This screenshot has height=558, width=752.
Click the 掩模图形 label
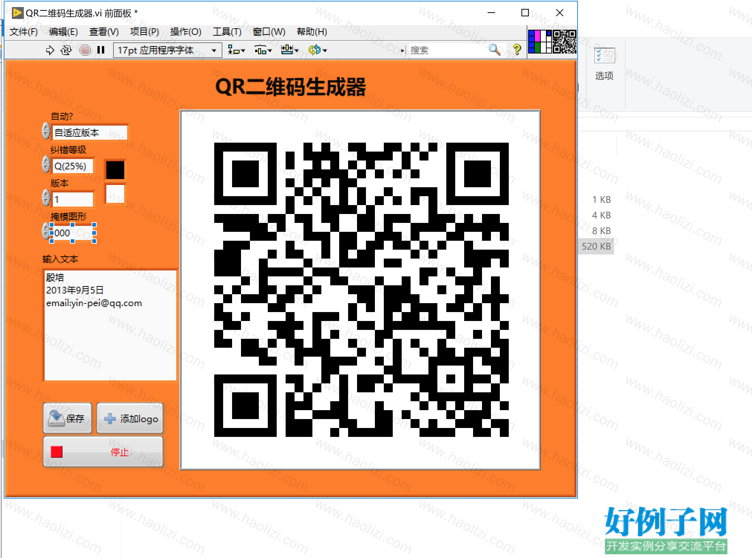pos(68,217)
